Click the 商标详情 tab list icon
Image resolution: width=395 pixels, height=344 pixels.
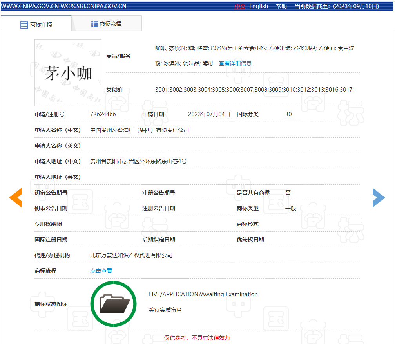[24, 25]
